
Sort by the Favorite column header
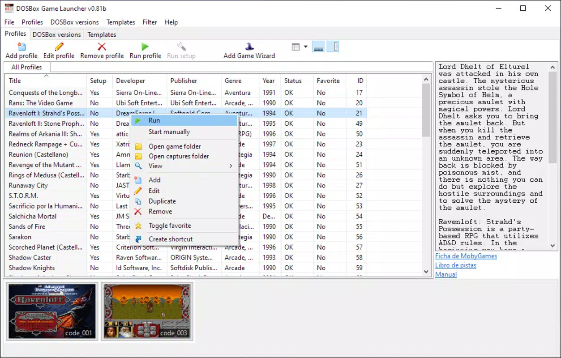pyautogui.click(x=330, y=81)
